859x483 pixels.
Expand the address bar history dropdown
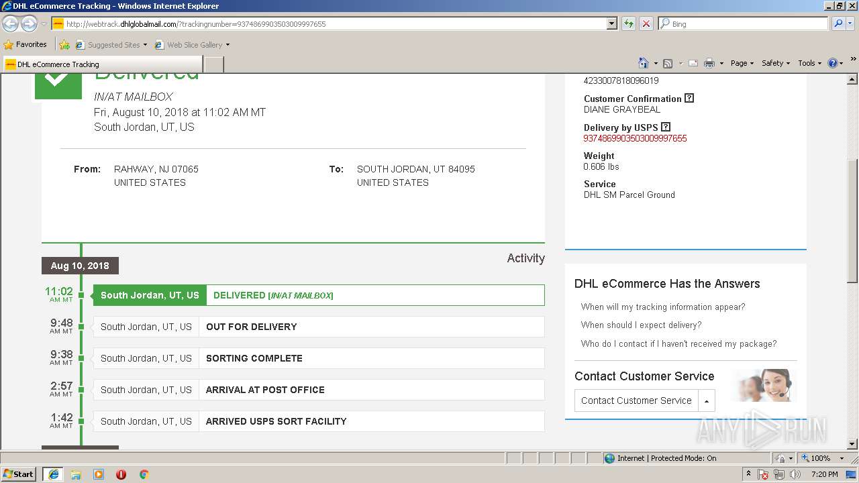coord(611,23)
